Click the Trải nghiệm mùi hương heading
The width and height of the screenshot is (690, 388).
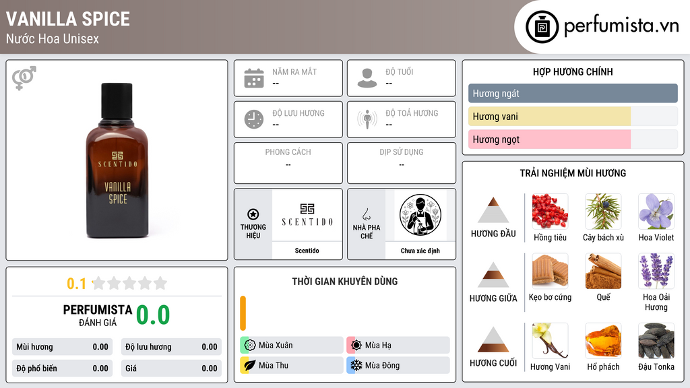(573, 173)
